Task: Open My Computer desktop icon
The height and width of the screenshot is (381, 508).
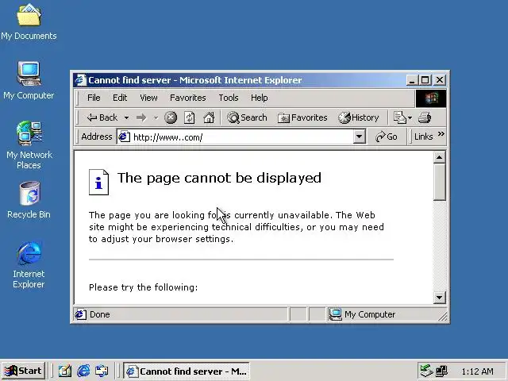Action: (29, 80)
